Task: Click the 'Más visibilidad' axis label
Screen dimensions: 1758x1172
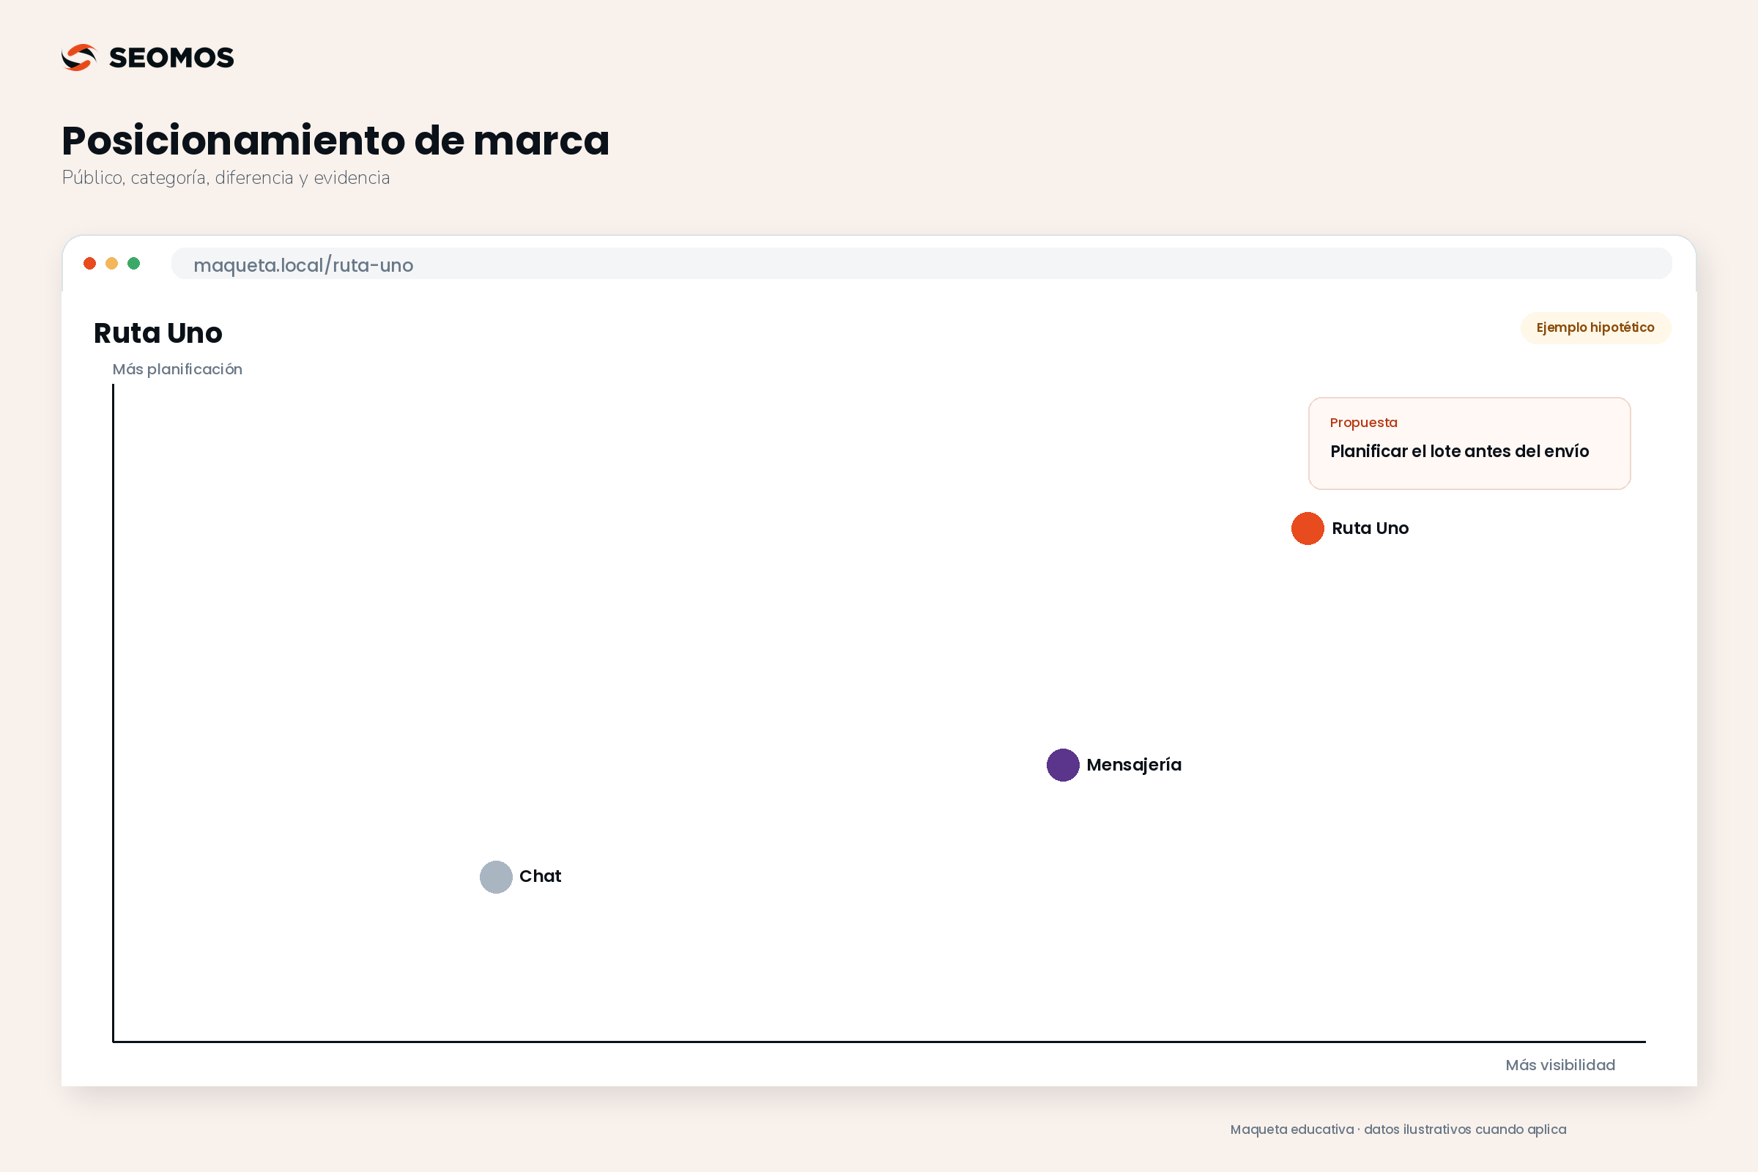Action: pos(1560,1065)
